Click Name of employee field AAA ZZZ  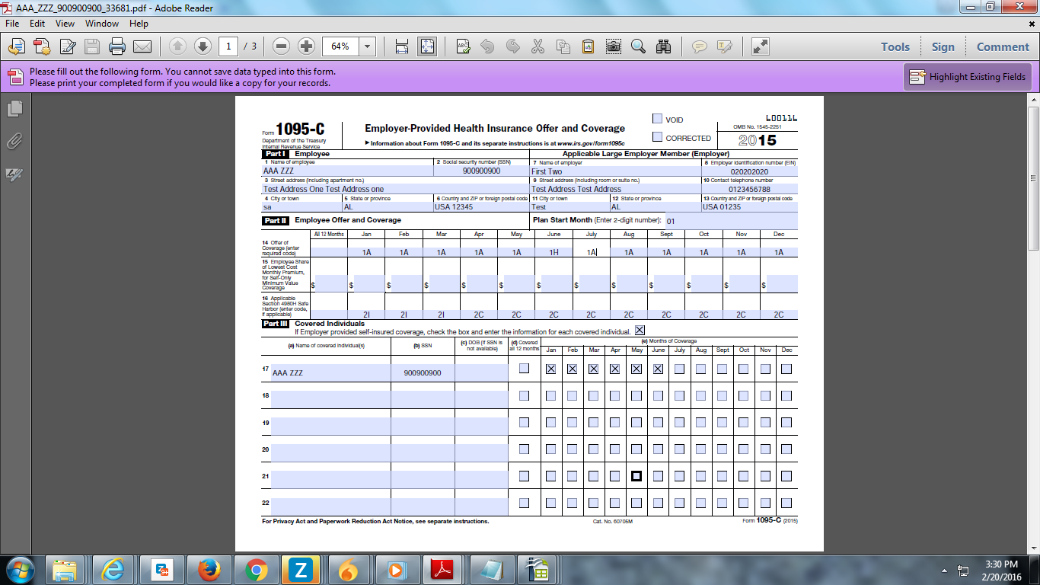(347, 171)
